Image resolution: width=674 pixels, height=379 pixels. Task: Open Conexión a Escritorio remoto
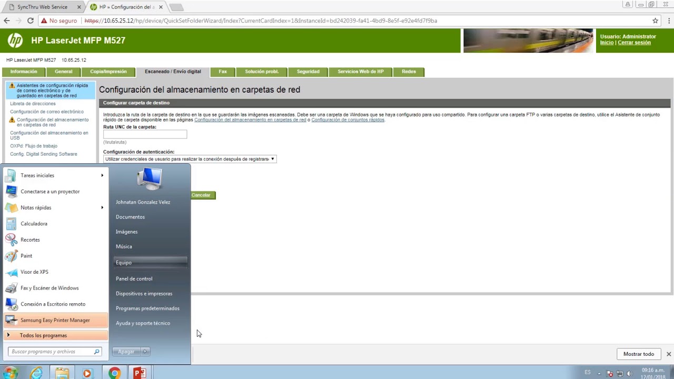tap(55, 304)
